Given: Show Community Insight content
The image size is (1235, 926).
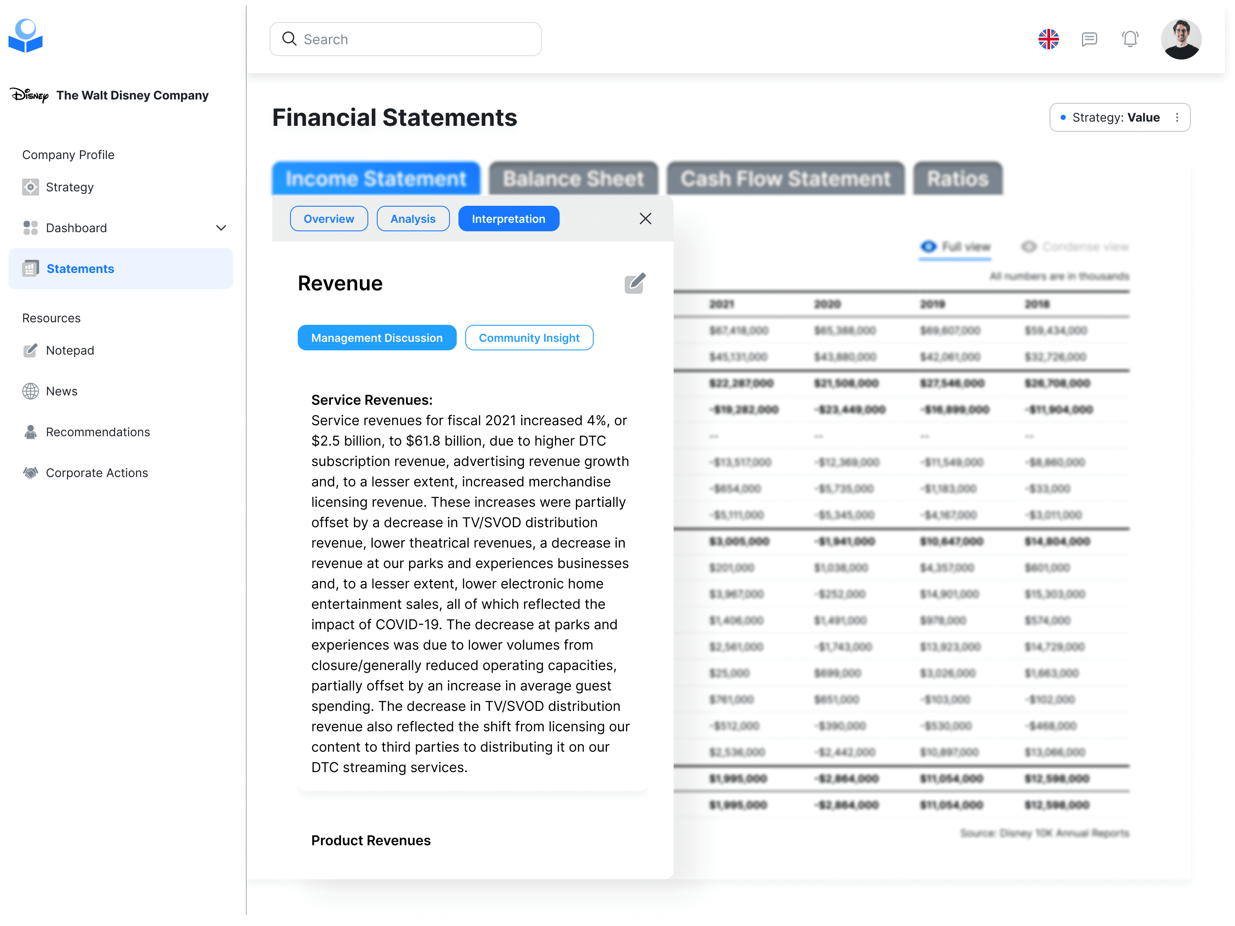Looking at the screenshot, I should (x=529, y=338).
